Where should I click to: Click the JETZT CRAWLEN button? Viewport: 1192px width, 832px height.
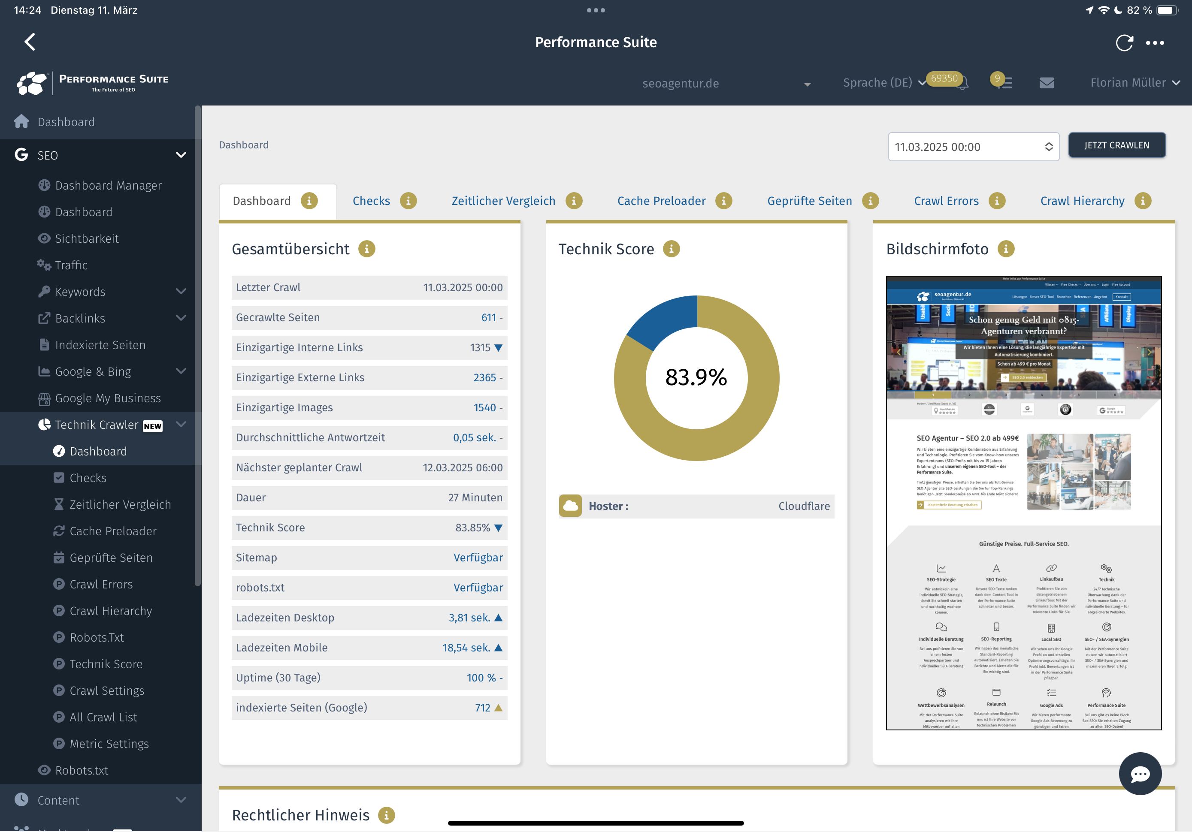click(x=1117, y=145)
